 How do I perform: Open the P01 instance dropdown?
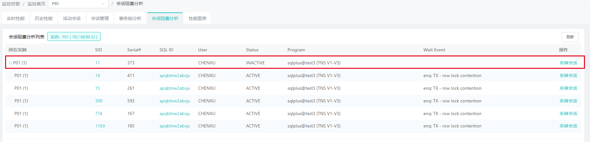pyautogui.click(x=78, y=4)
